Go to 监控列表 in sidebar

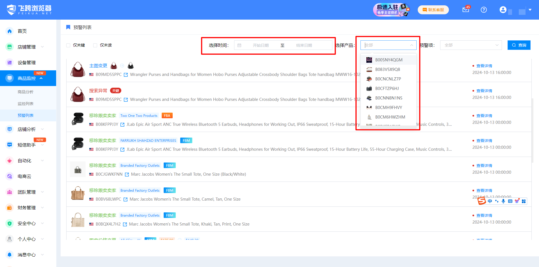point(26,104)
